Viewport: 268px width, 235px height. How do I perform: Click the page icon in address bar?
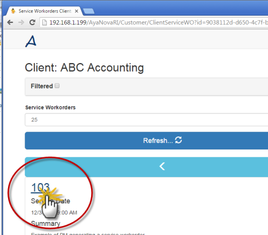(44, 22)
